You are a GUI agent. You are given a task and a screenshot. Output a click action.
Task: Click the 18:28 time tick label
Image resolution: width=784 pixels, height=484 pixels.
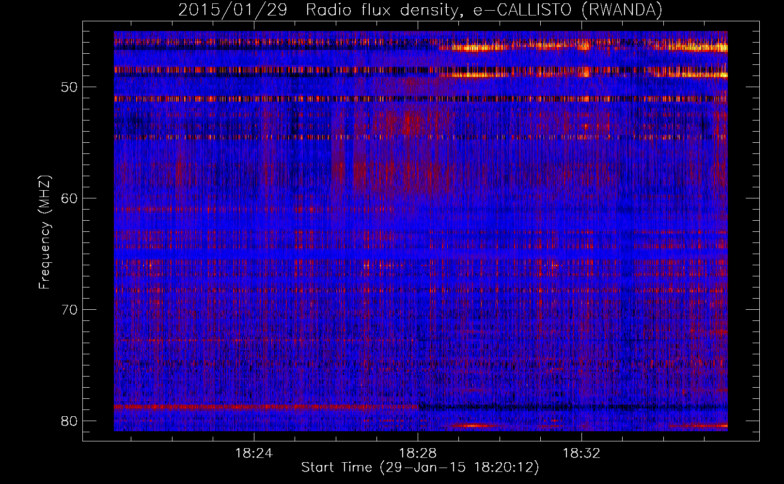click(x=417, y=454)
